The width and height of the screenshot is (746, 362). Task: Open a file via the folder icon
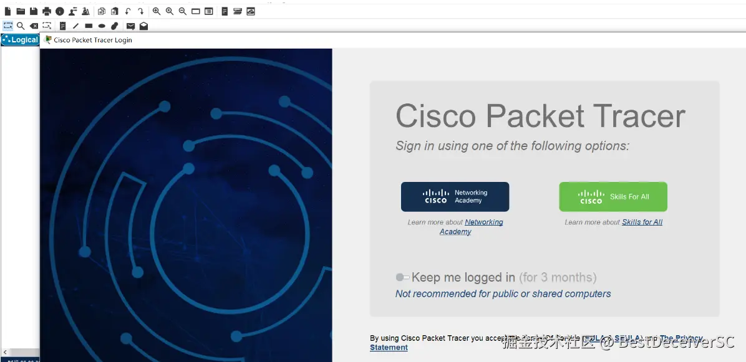pos(21,11)
